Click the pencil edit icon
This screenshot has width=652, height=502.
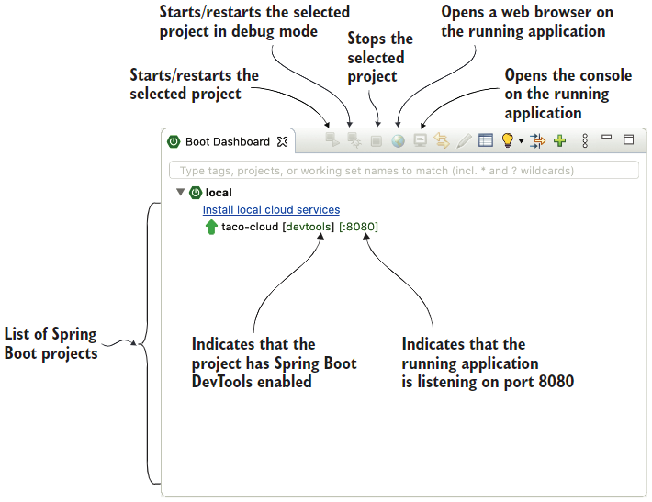[464, 141]
